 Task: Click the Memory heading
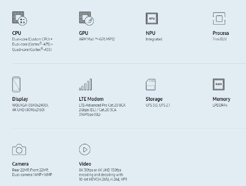click(221, 99)
